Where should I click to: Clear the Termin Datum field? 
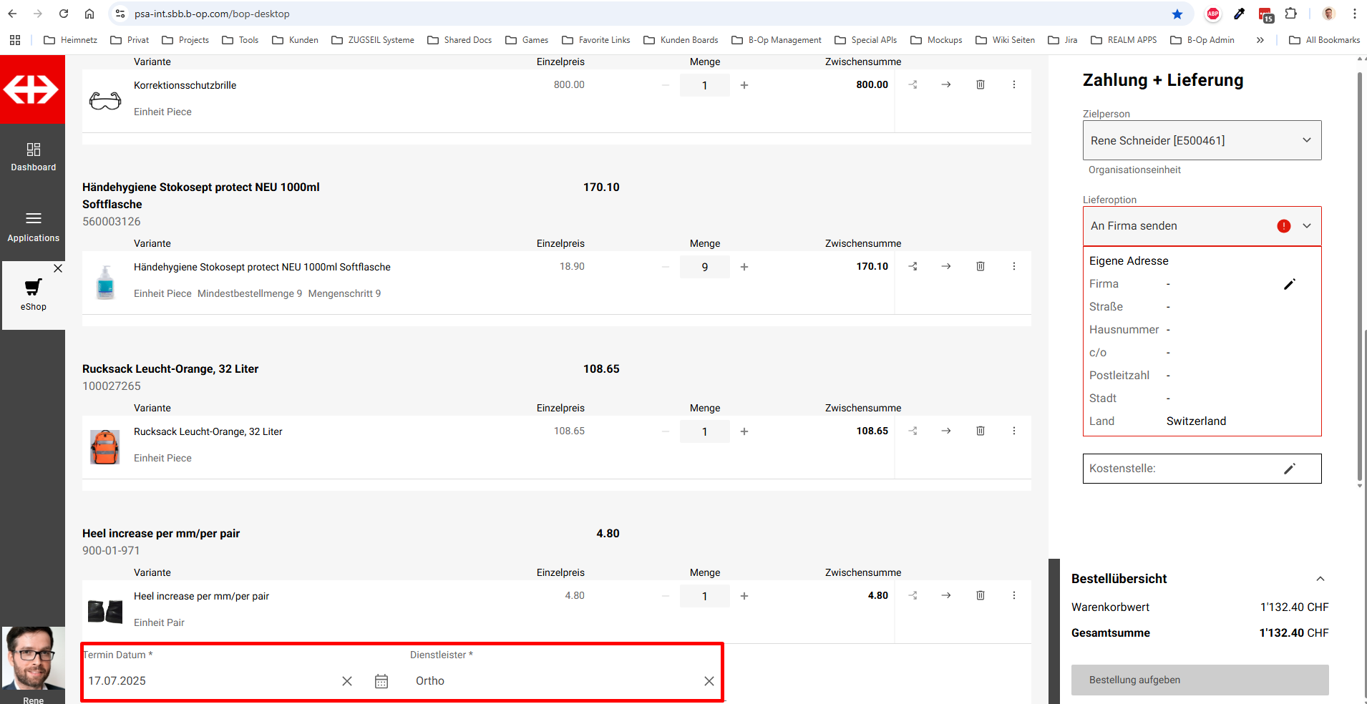pyautogui.click(x=347, y=681)
